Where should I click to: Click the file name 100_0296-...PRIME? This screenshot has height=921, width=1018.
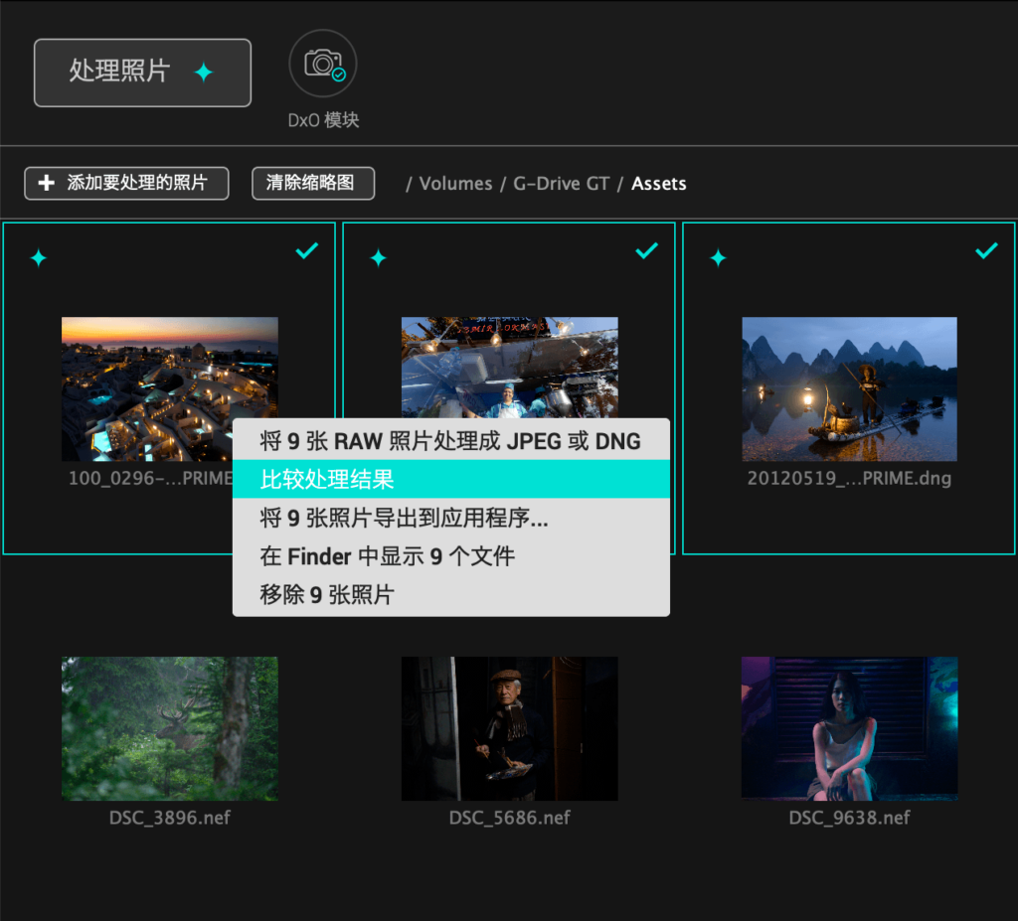click(151, 478)
